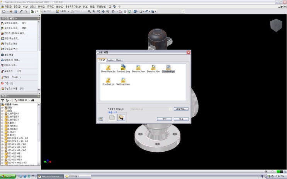The width and height of the screenshot is (287, 179).
Task: Click the 스케치 sketch toolbar button
Action: click(x=61, y=12)
